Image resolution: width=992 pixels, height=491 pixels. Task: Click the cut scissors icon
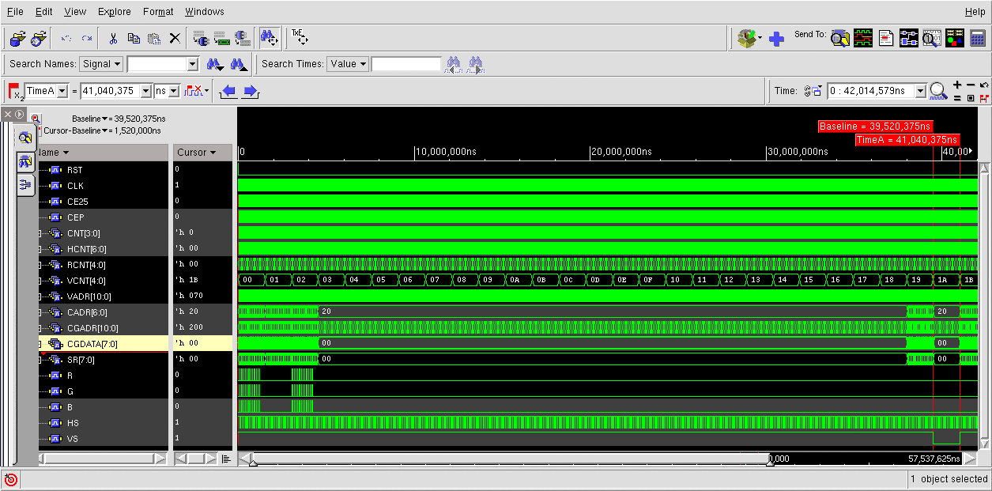tap(113, 38)
